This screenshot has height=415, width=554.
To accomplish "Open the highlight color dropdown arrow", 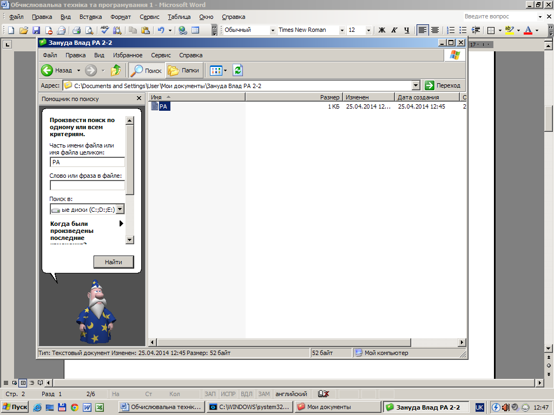I will [518, 30].
